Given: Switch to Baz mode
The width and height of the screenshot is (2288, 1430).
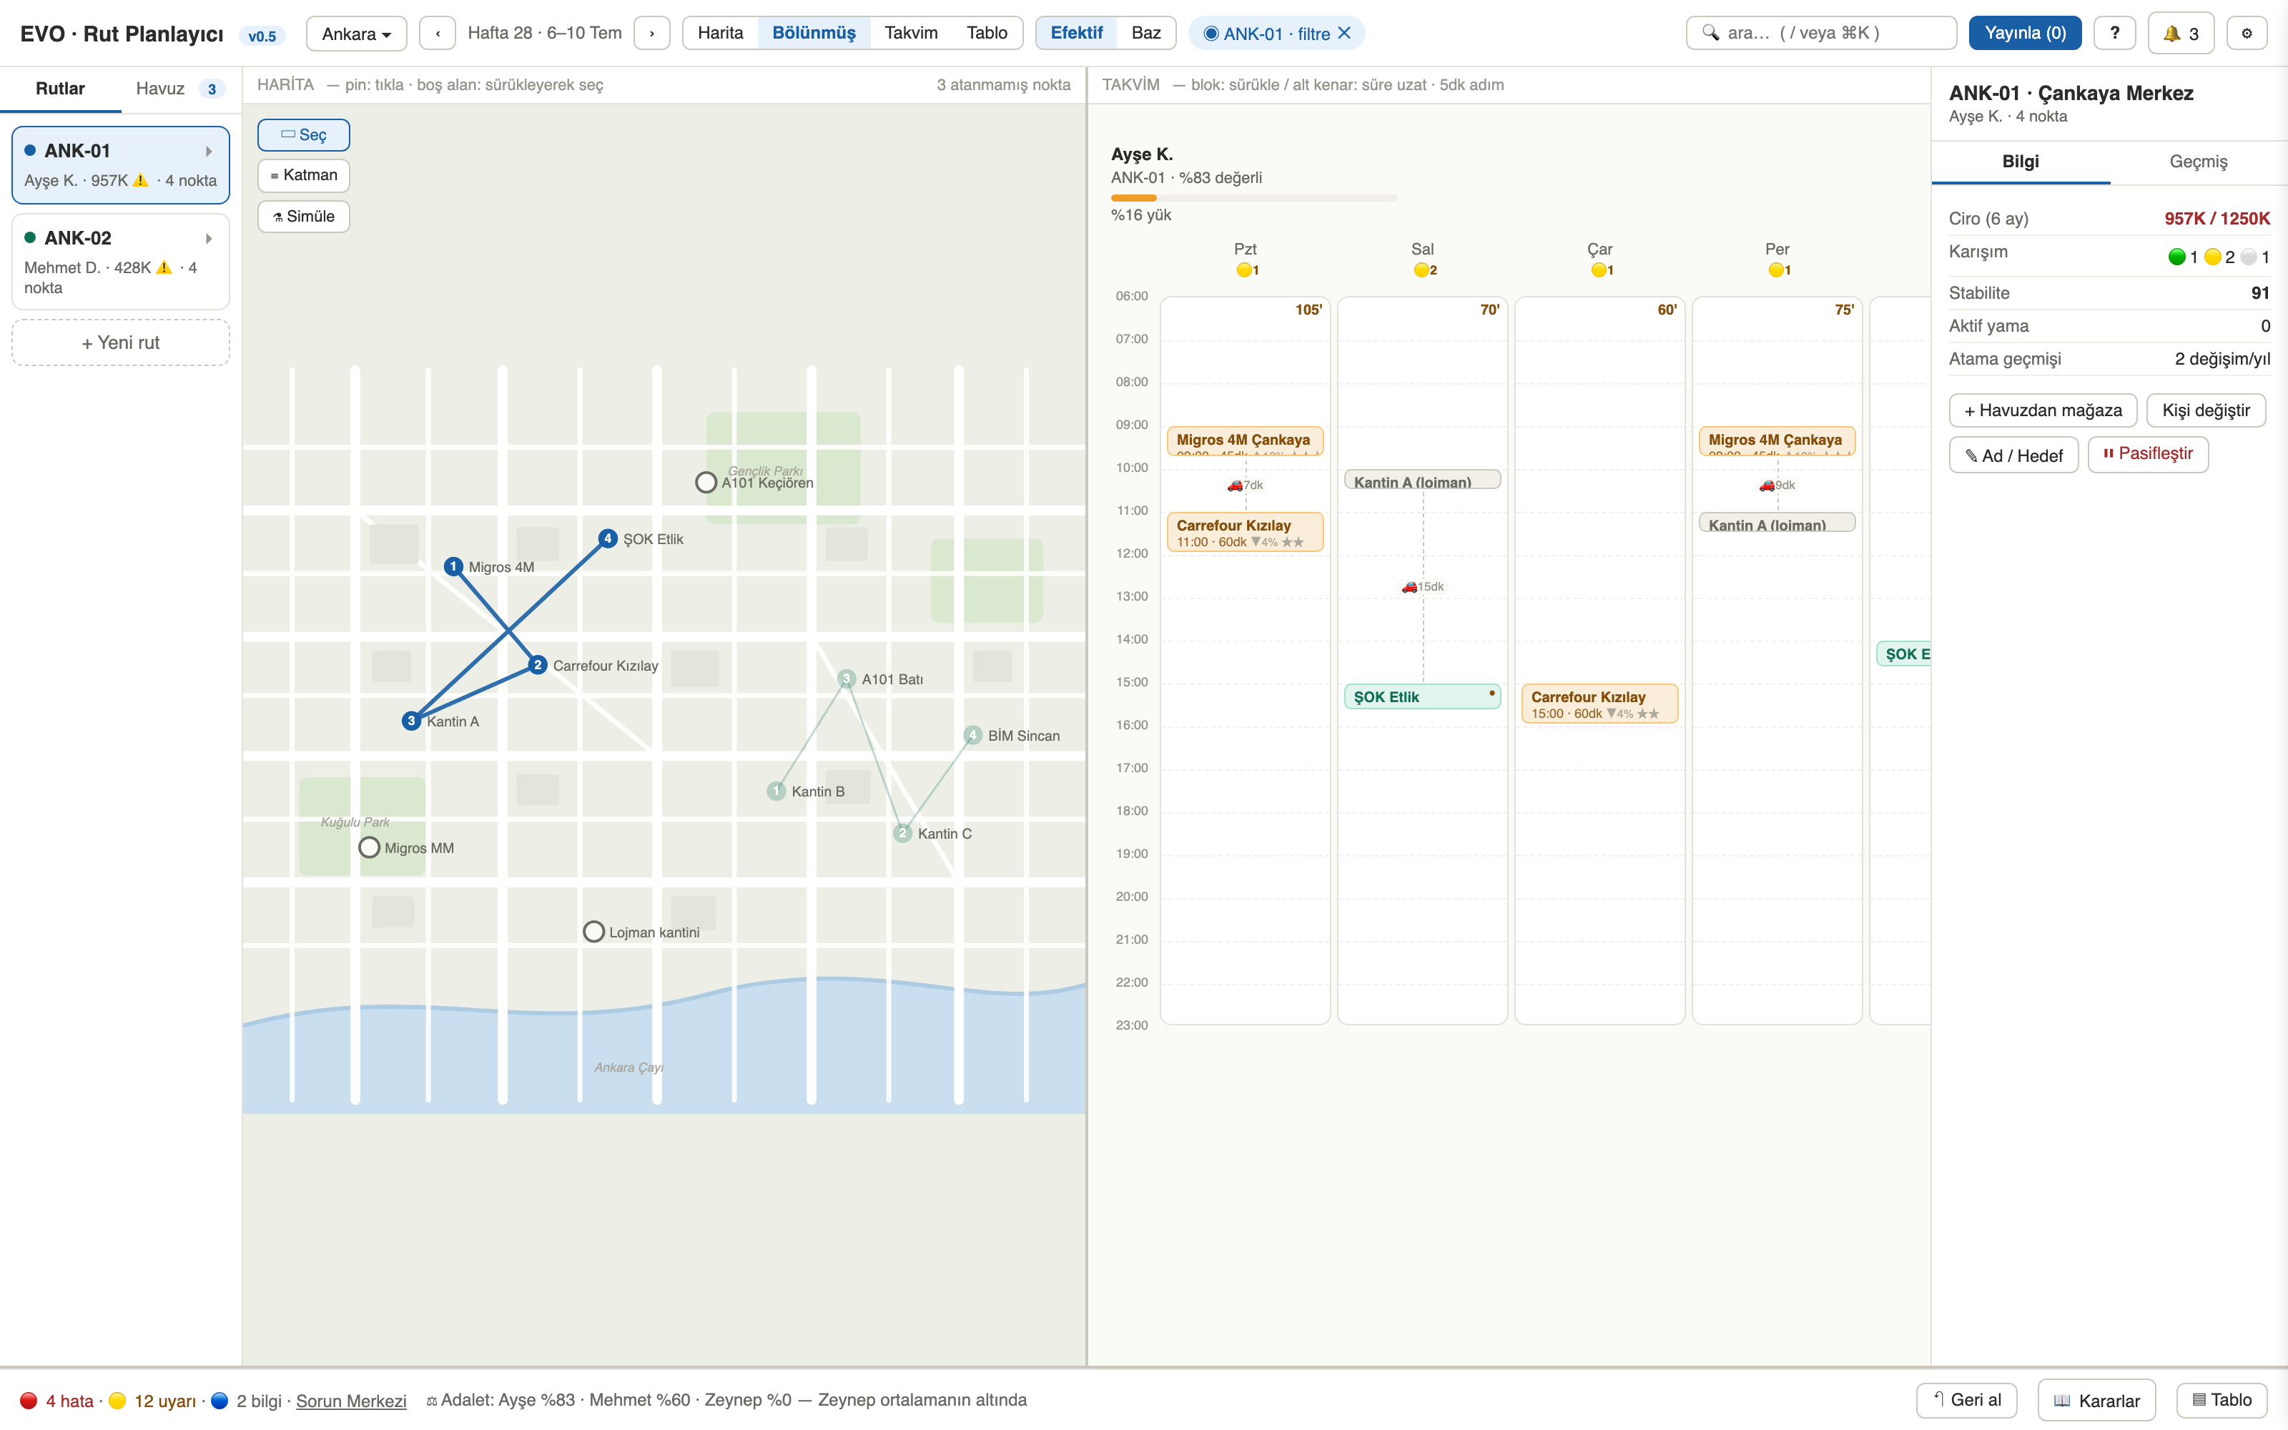Looking at the screenshot, I should pyautogui.click(x=1145, y=33).
